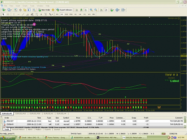The height and width of the screenshot is (140, 187).
Task: Click the zoom out magnifier icon
Action: click(96, 10)
